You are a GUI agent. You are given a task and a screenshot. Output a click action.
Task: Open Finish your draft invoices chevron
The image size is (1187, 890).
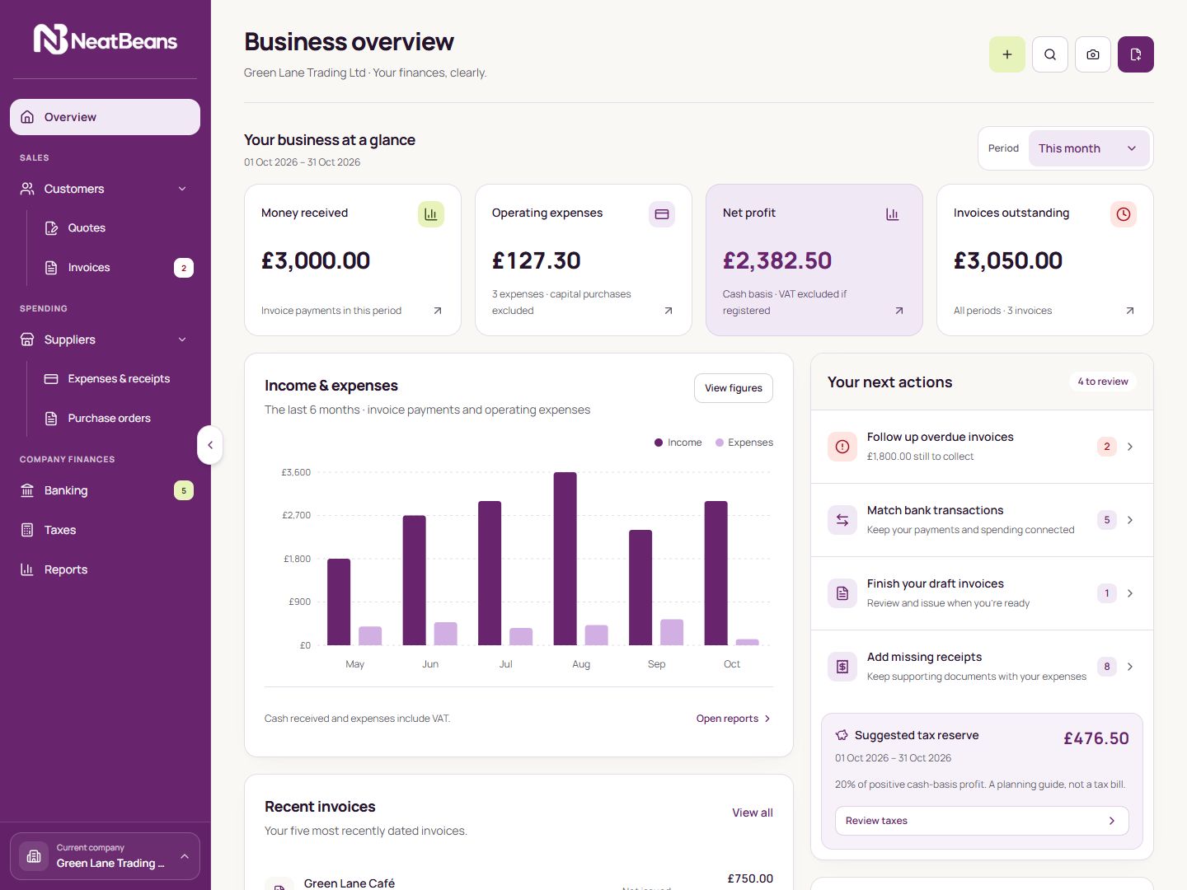[1130, 593]
